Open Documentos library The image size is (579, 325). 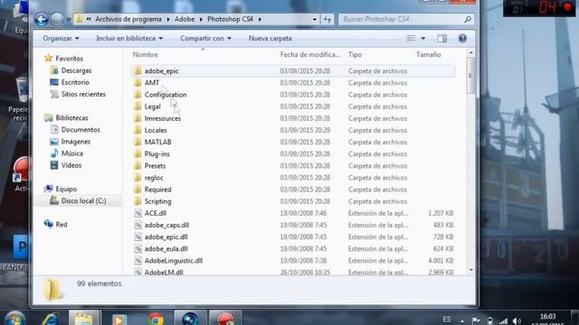pyautogui.click(x=81, y=130)
